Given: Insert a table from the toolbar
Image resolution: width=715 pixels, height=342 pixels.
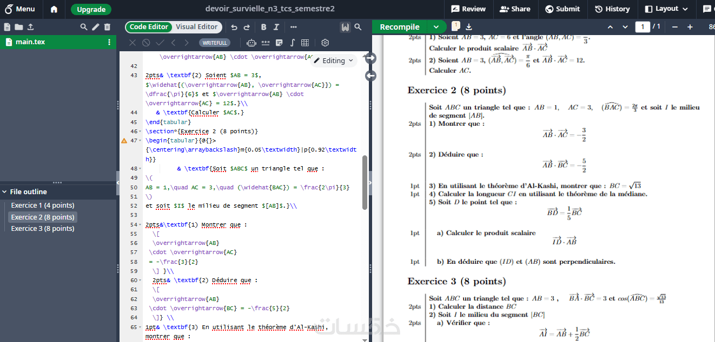Looking at the screenshot, I should click(305, 43).
